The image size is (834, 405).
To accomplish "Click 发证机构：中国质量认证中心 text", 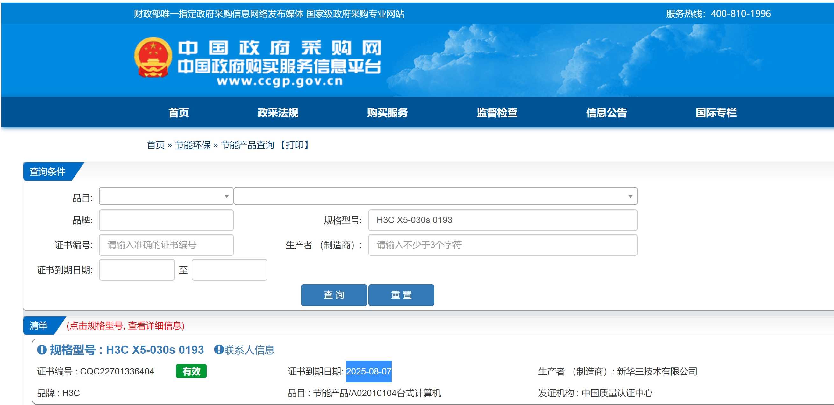I will click(595, 393).
